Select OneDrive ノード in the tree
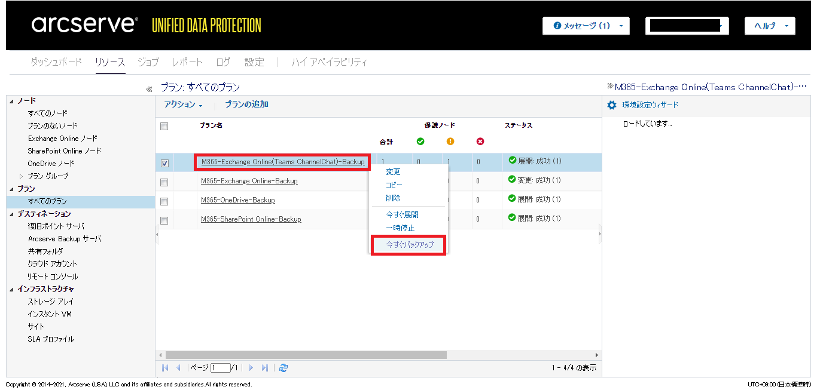 tap(51, 164)
